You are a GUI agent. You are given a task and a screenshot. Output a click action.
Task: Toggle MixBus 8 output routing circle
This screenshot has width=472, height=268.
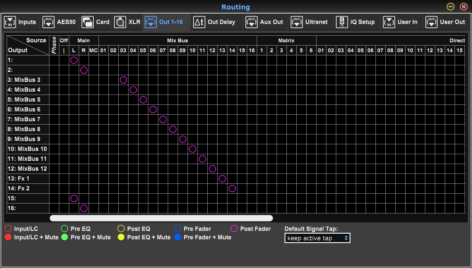pyautogui.click(x=173, y=129)
